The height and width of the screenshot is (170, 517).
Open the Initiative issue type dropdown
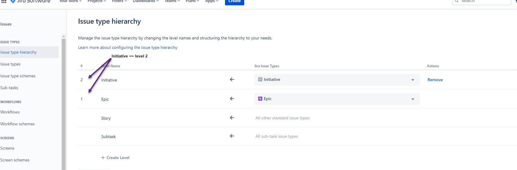[337, 80]
